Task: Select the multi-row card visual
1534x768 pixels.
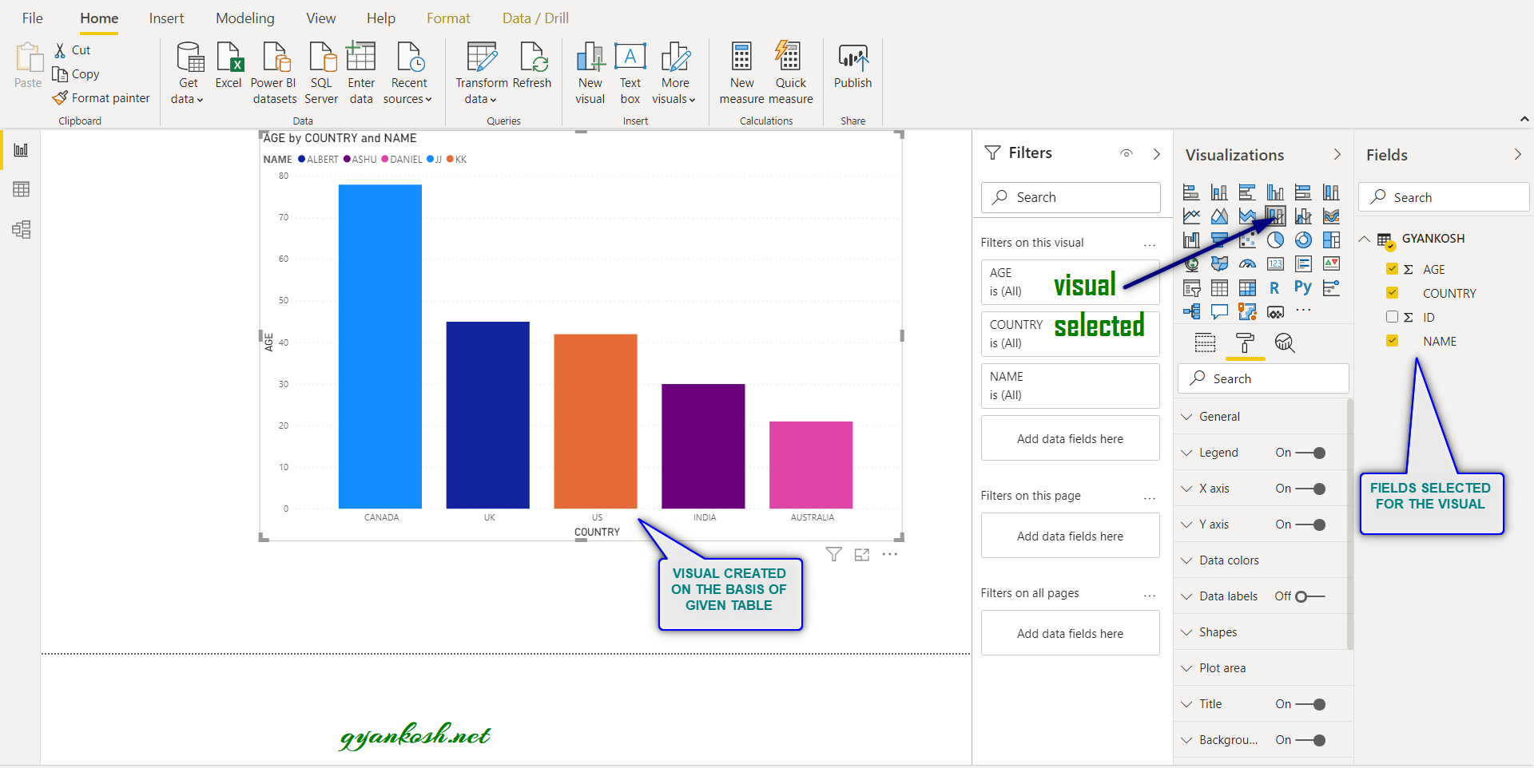Action: pos(1303,263)
